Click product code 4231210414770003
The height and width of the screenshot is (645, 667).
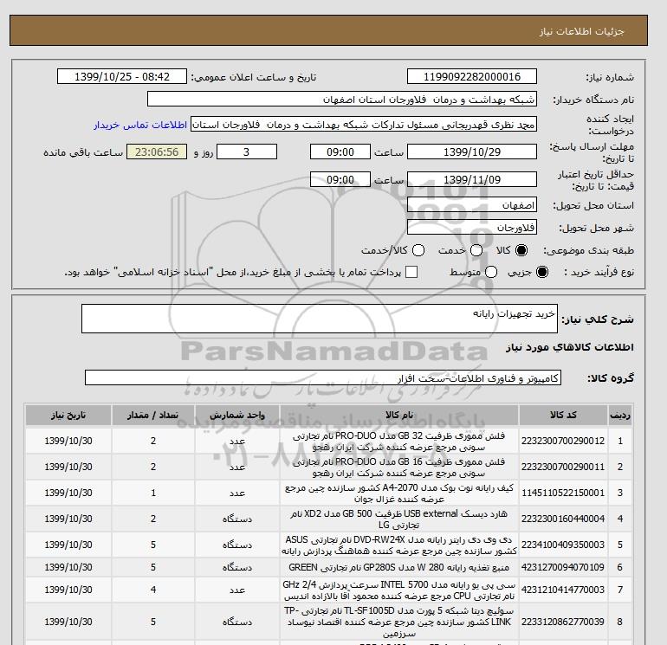pos(563,590)
